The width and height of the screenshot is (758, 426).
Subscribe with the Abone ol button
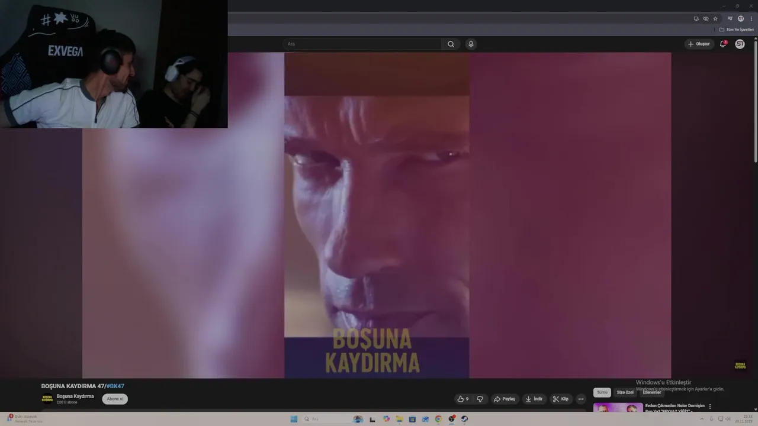click(115, 399)
